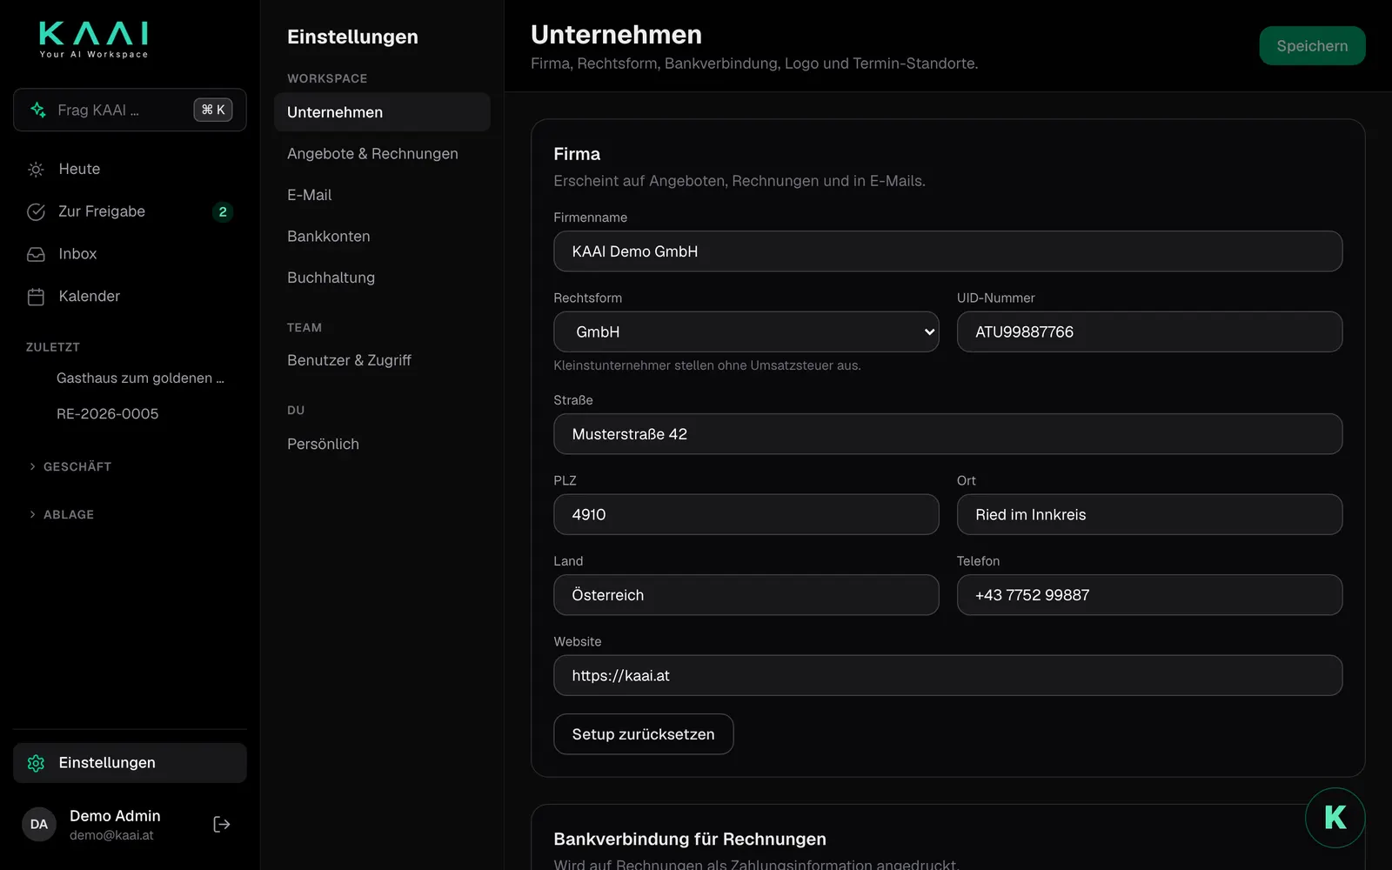This screenshot has height=870, width=1392.
Task: Click the Telefon input field
Action: point(1149,595)
